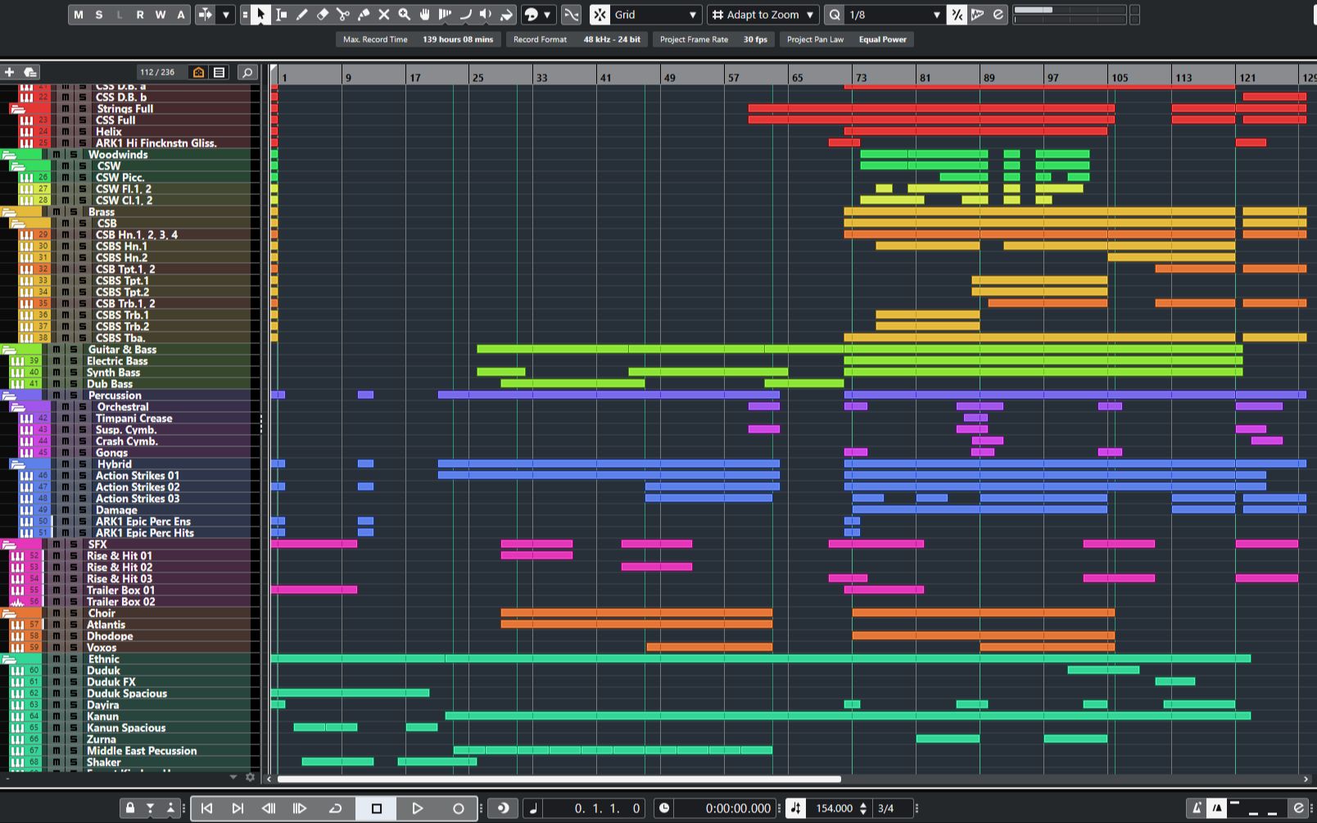Open the Snap Type Grid dropdown
Viewport: 1317px width, 823px height.
pyautogui.click(x=656, y=15)
